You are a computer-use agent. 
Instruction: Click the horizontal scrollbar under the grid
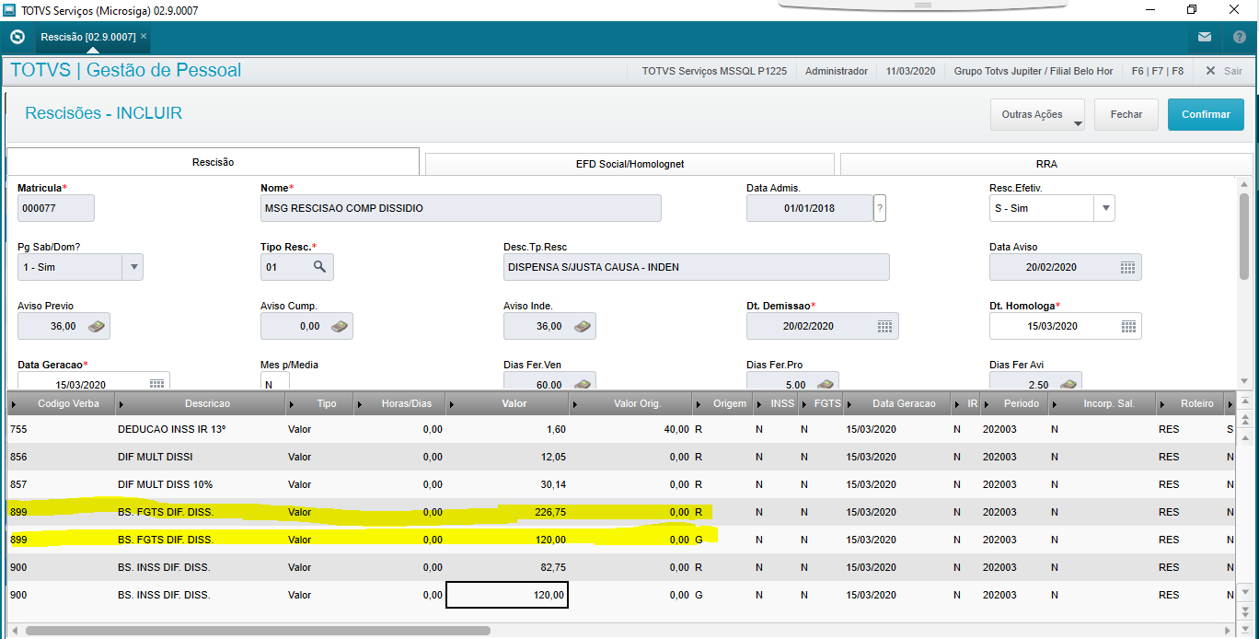tap(258, 631)
